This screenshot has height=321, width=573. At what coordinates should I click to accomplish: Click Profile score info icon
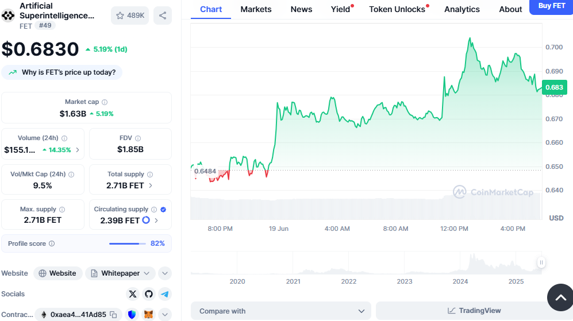52,243
